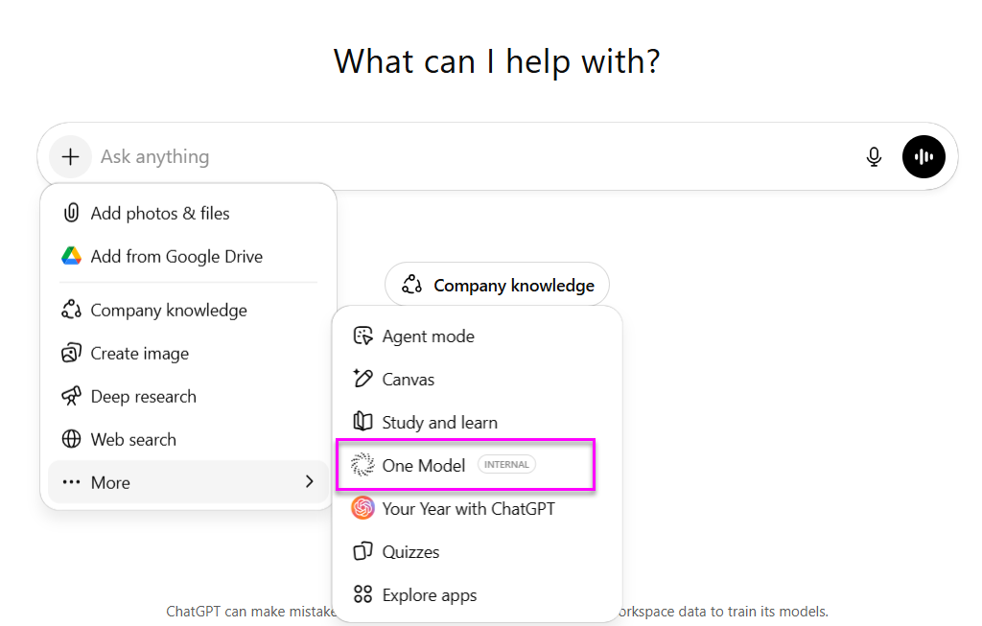The image size is (982, 626).
Task: Click the plus attachment button
Action: 70,156
